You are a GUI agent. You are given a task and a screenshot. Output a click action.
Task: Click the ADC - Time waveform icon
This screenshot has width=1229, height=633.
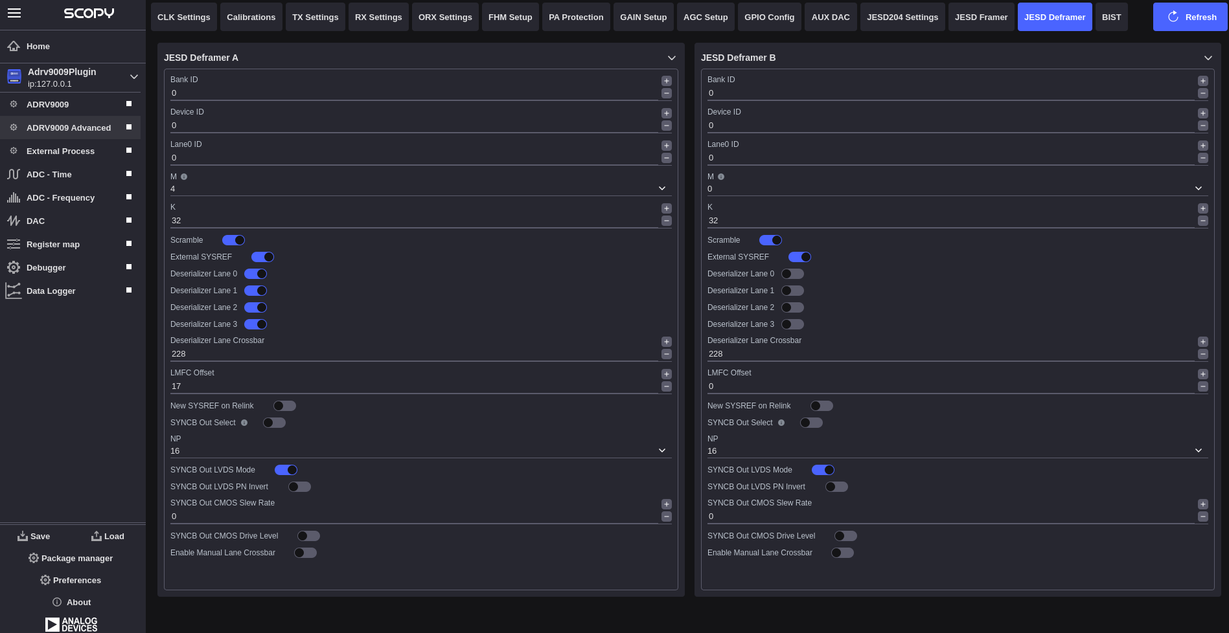[14, 174]
